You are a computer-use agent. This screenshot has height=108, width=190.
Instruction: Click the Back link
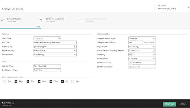(x=183, y=104)
